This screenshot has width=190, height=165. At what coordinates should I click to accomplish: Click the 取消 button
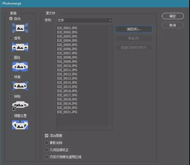[x=173, y=25]
